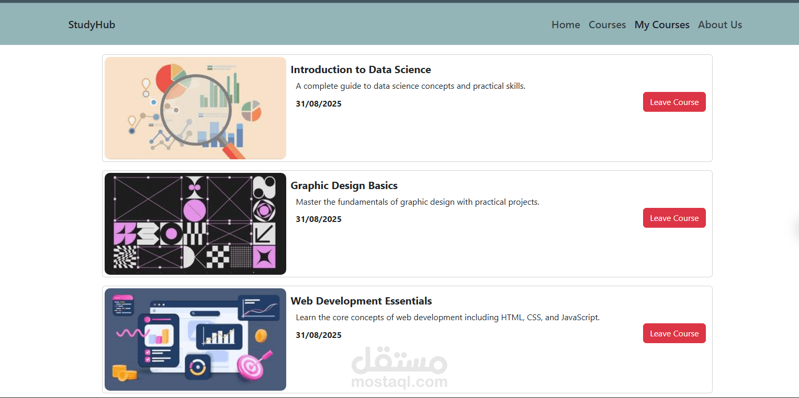This screenshot has width=799, height=398.
Task: Click the data science concepts description text
Action: tap(410, 86)
